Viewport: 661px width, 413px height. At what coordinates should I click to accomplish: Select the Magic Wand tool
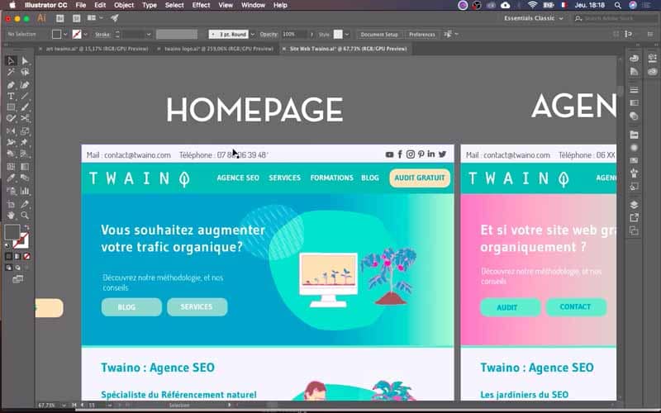coord(11,73)
